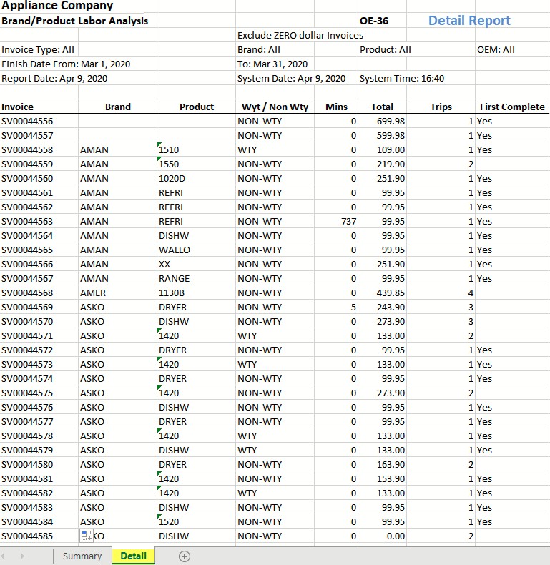This screenshot has width=550, height=565.
Task: Select the System Date: Apr 9, 2020 cell
Action: [x=291, y=78]
